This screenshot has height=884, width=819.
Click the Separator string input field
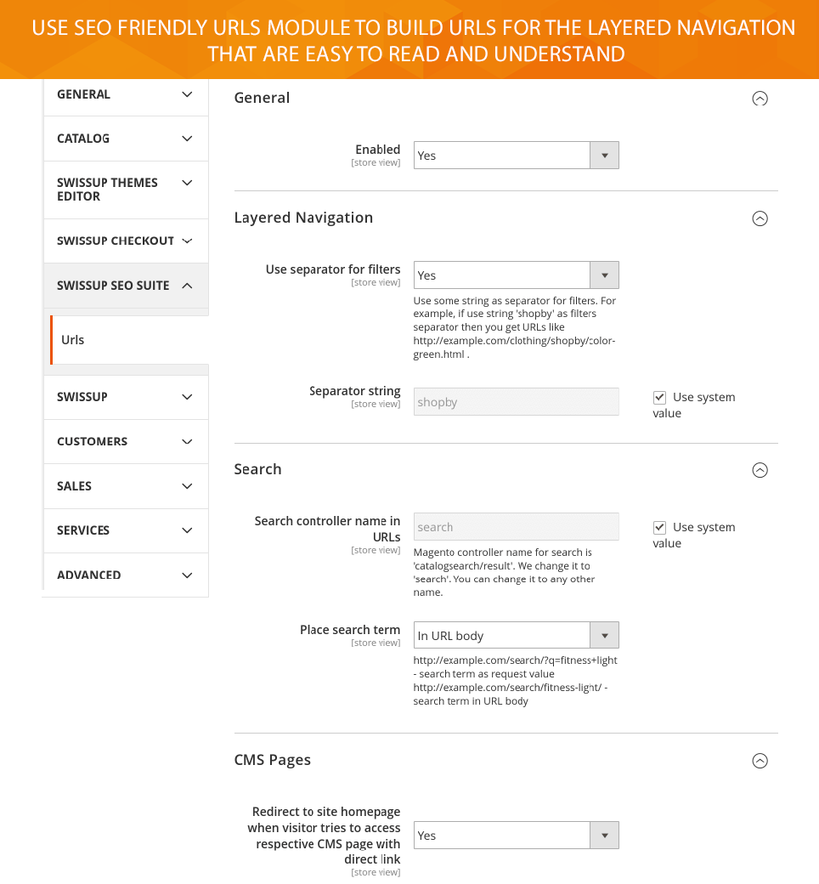(517, 402)
